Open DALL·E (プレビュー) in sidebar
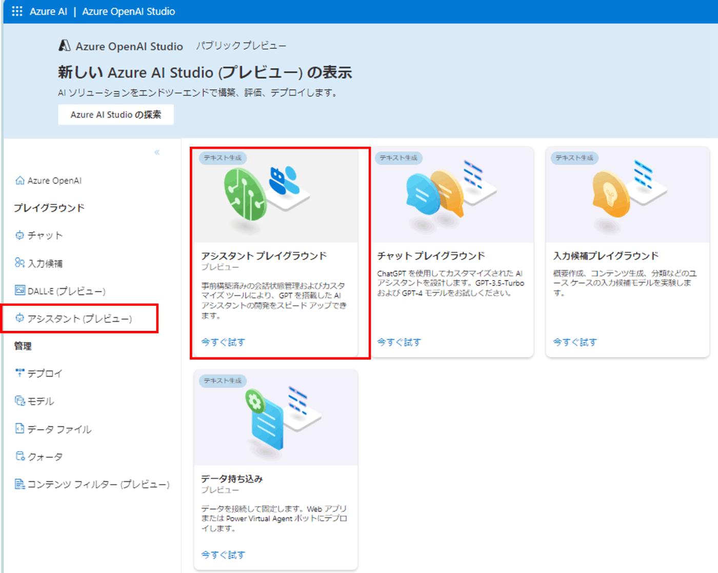The image size is (718, 573). 61,291
